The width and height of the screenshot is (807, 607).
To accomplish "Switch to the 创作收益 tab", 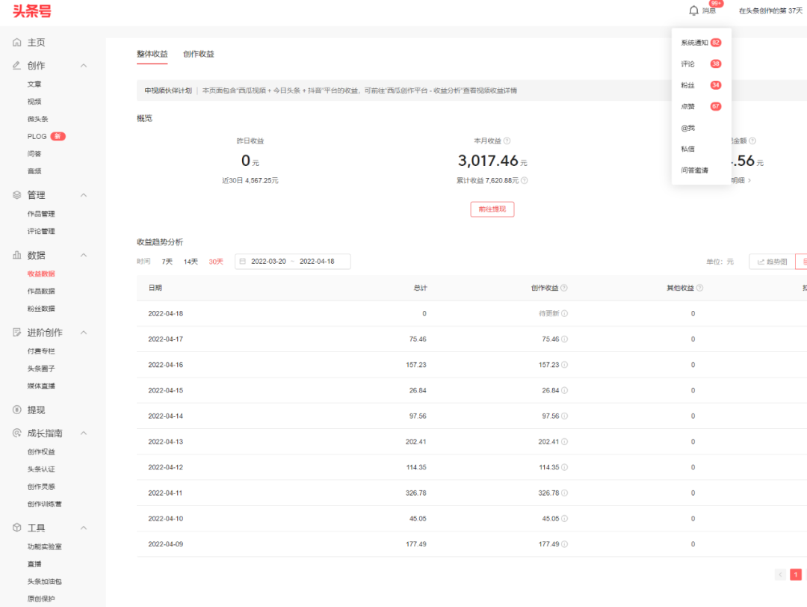I will pyautogui.click(x=198, y=54).
